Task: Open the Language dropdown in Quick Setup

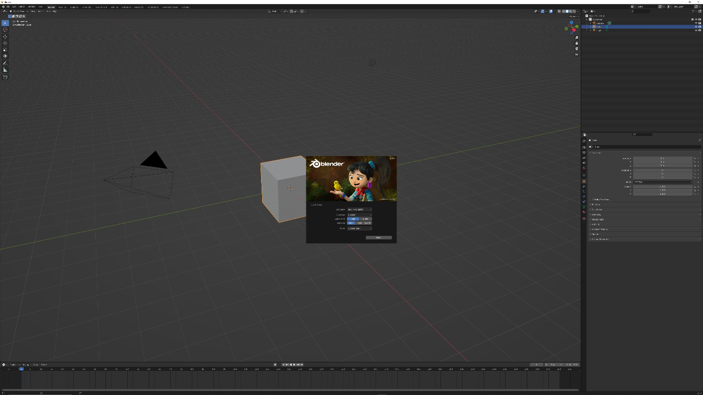Action: (360, 209)
